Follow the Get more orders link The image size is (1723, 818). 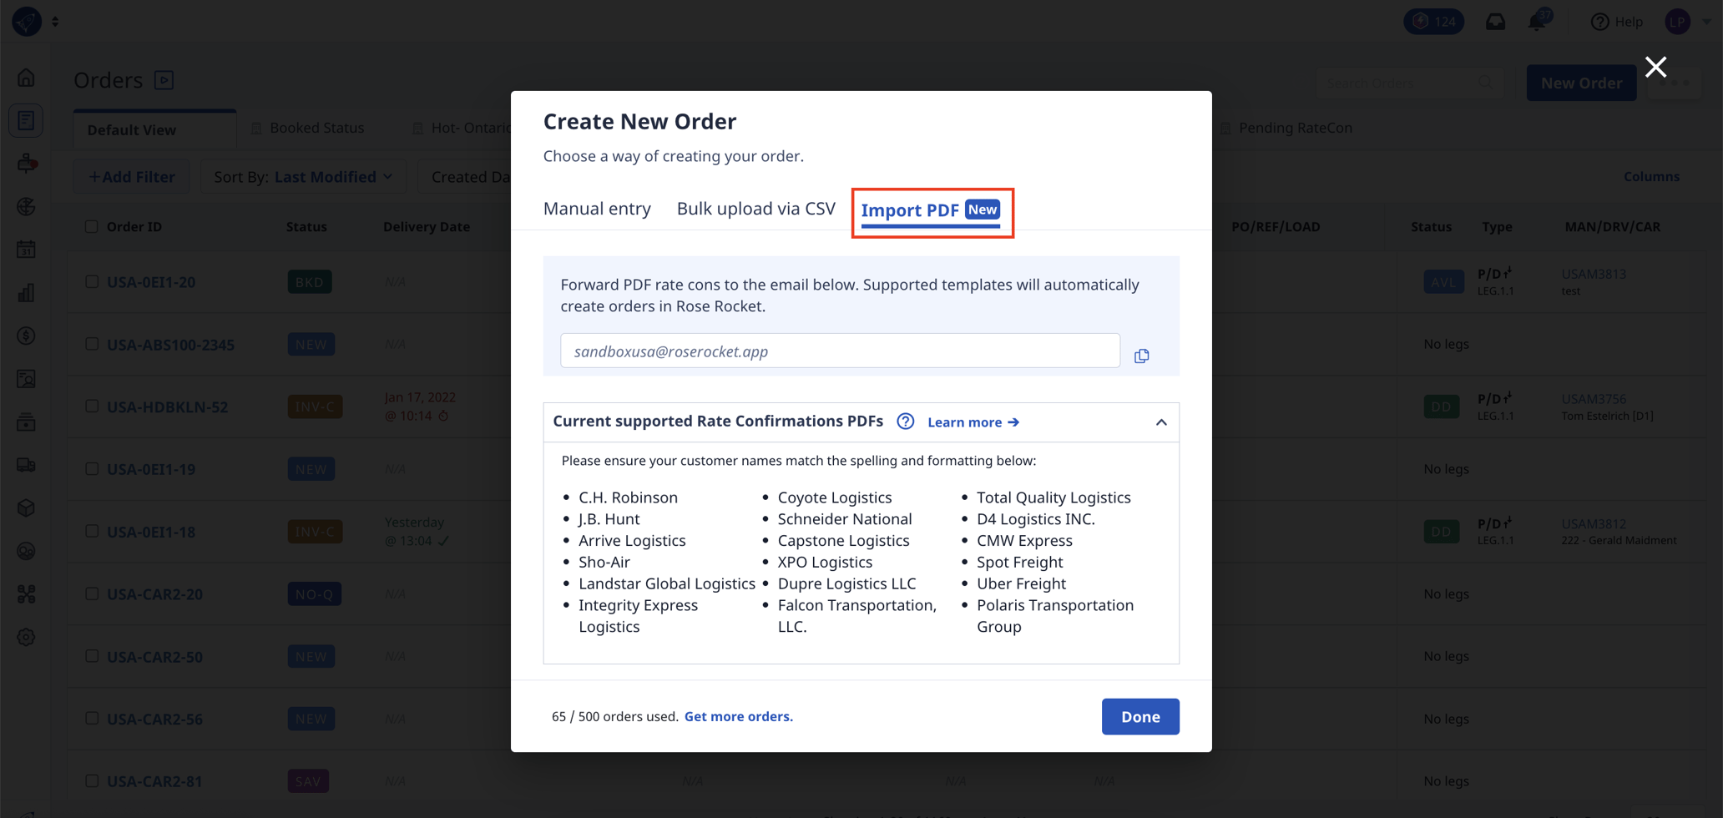tap(738, 716)
